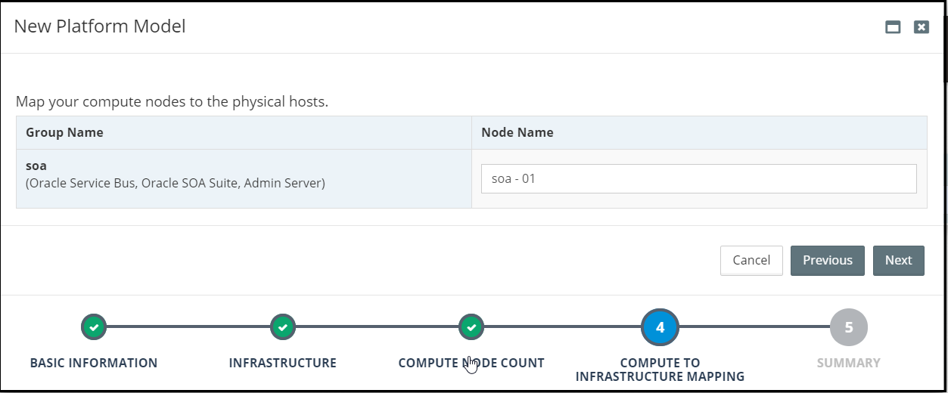Open the Basic Information step label
The width and height of the screenshot is (948, 393).
tap(94, 363)
